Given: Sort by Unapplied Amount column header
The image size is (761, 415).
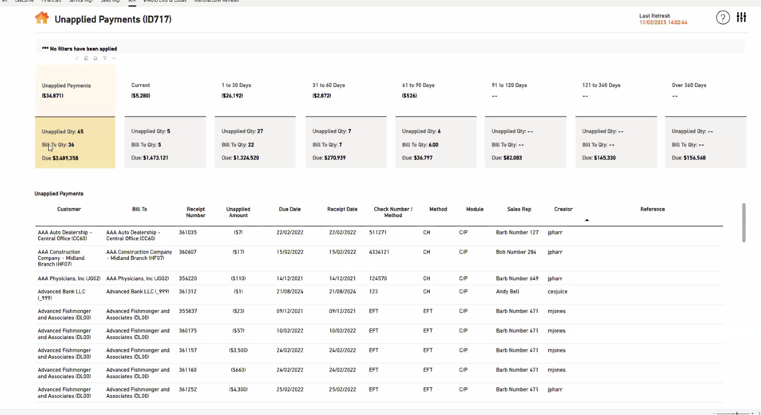Looking at the screenshot, I should [x=238, y=213].
